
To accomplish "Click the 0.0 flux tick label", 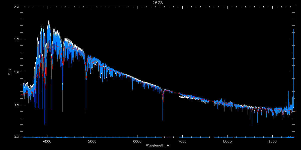I will tap(17, 137).
